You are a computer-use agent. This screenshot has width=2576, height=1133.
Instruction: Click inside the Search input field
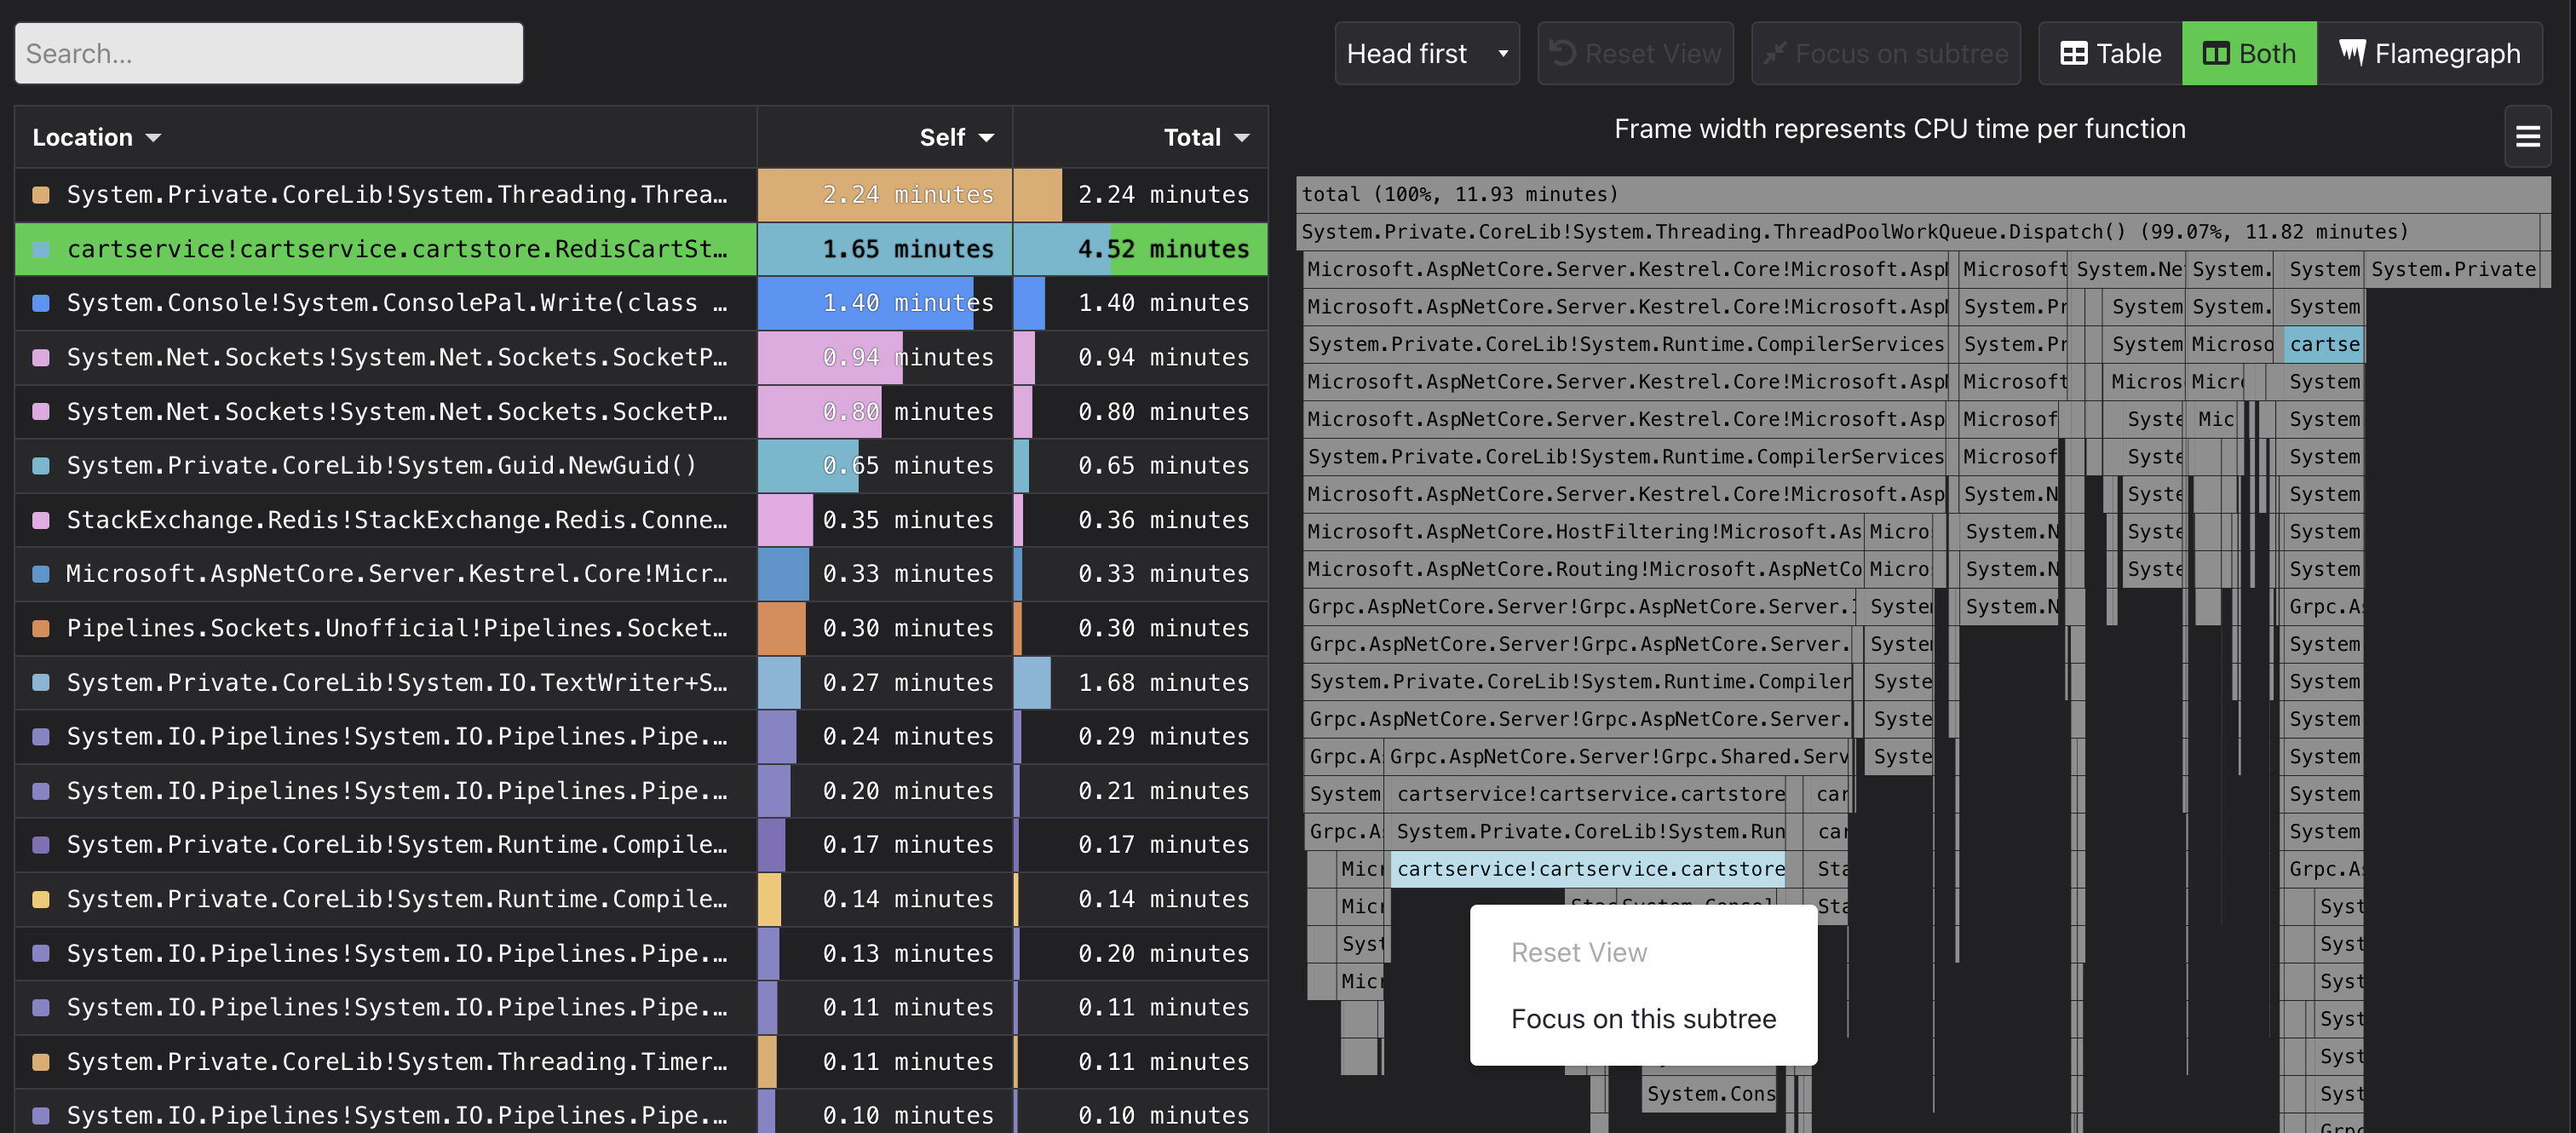268,53
